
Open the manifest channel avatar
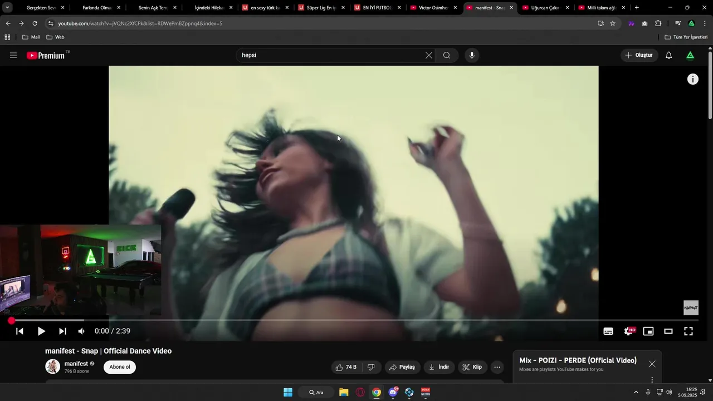52,366
